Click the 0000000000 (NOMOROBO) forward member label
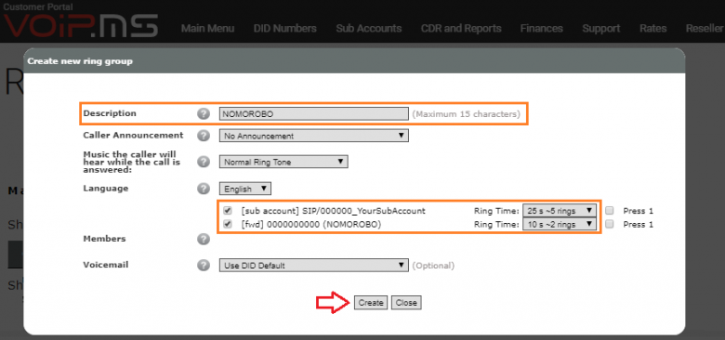725x340 pixels. pyautogui.click(x=311, y=224)
